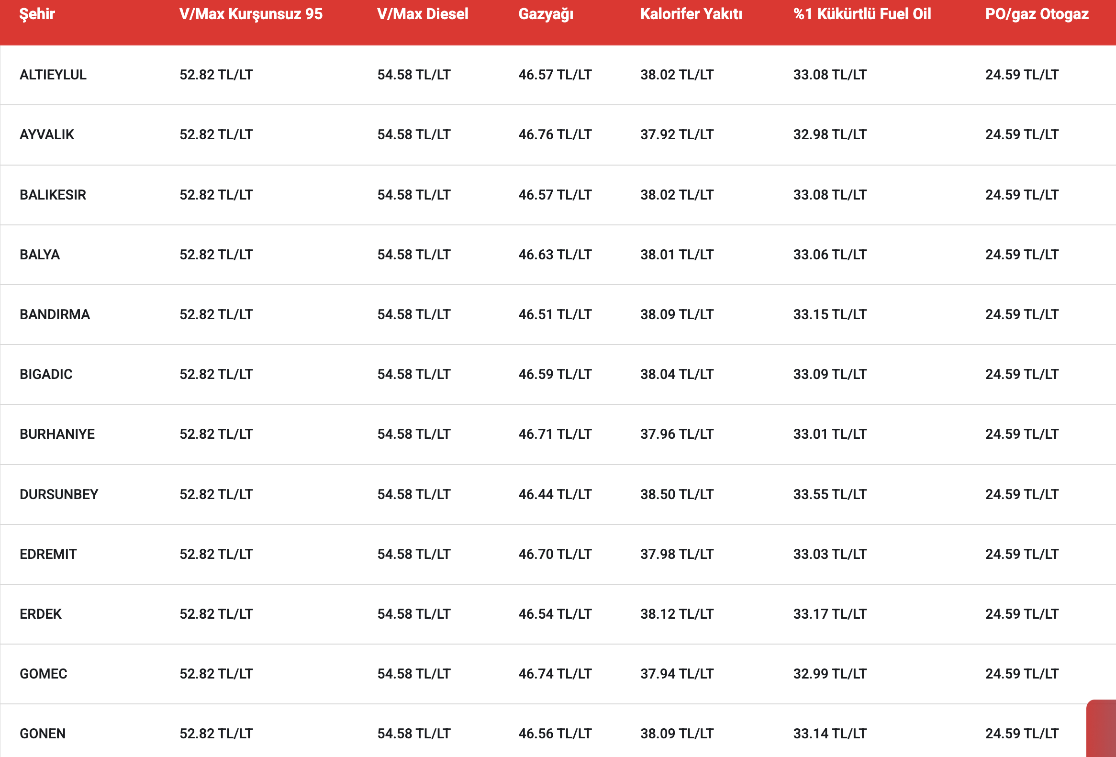The image size is (1116, 757).
Task: Select the BALIKESIR row label
Action: click(x=53, y=195)
